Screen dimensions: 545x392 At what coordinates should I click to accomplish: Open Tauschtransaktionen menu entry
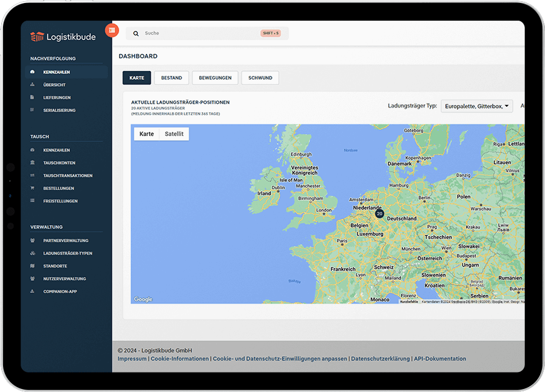pos(68,176)
